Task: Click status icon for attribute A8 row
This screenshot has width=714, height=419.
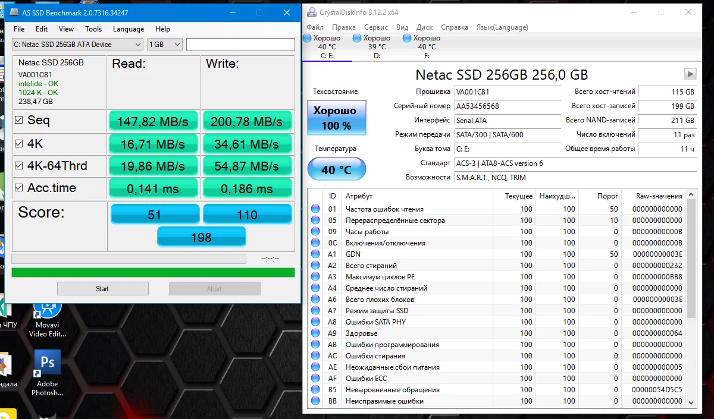Action: pyautogui.click(x=315, y=322)
